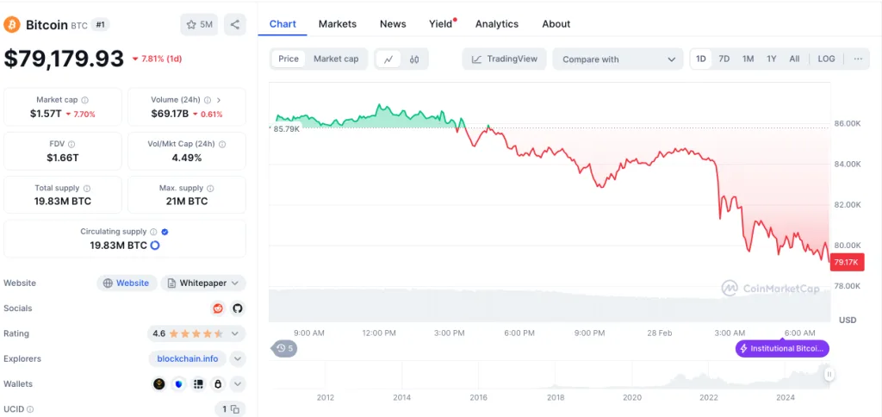Click the Institutional Bitcoin purple button

(x=782, y=348)
